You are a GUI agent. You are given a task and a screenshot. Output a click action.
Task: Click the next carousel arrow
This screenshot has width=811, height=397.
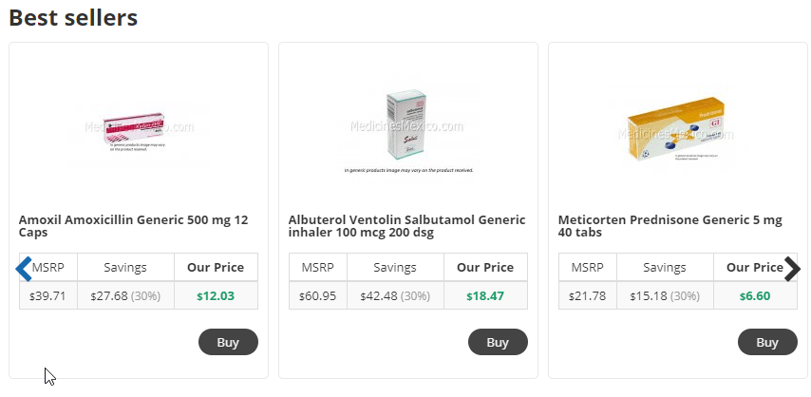[792, 269]
